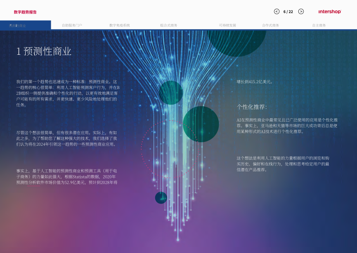Go to the previous page arrow
Viewport: 357px width, 253px height.
click(x=277, y=11)
